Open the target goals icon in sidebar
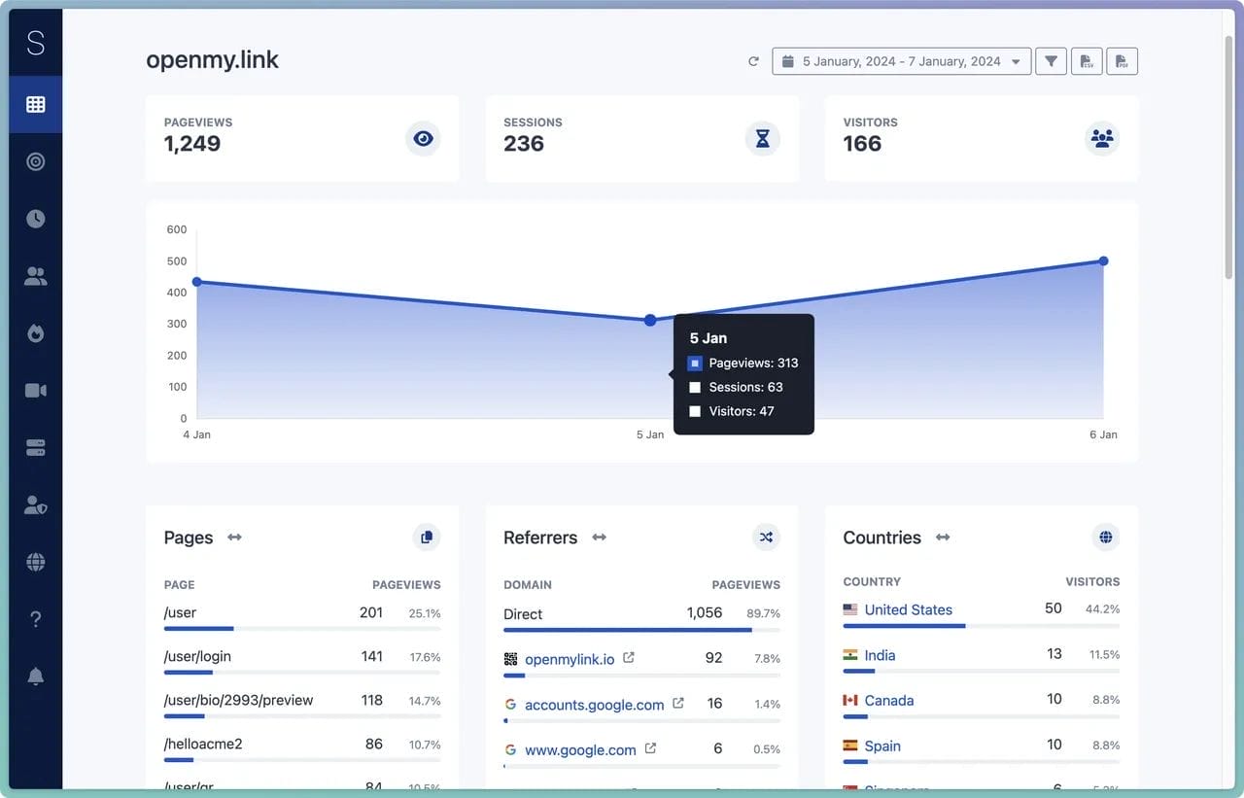This screenshot has width=1244, height=798. (x=36, y=161)
